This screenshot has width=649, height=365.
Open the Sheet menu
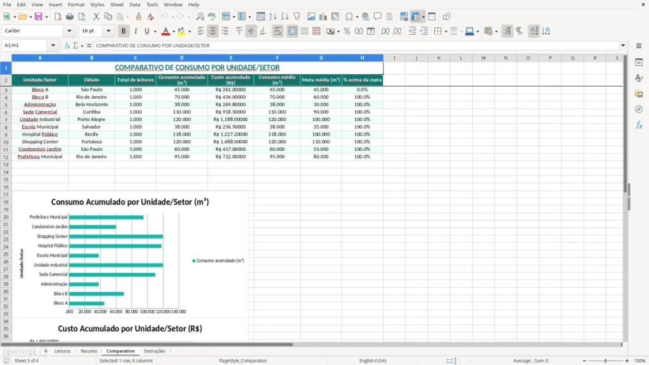pyautogui.click(x=117, y=4)
